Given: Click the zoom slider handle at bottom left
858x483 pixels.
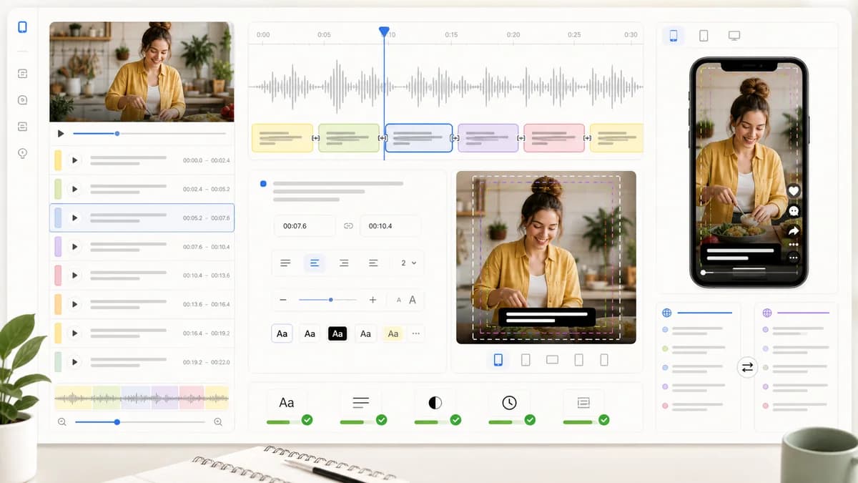Looking at the screenshot, I should [117, 422].
